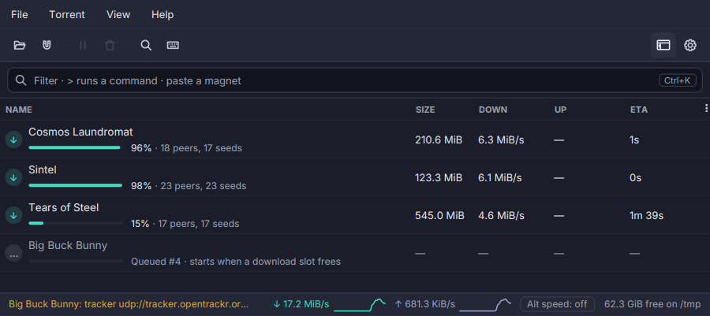This screenshot has width=710, height=316.
Task: Sort by SIZE column header
Action: [425, 110]
